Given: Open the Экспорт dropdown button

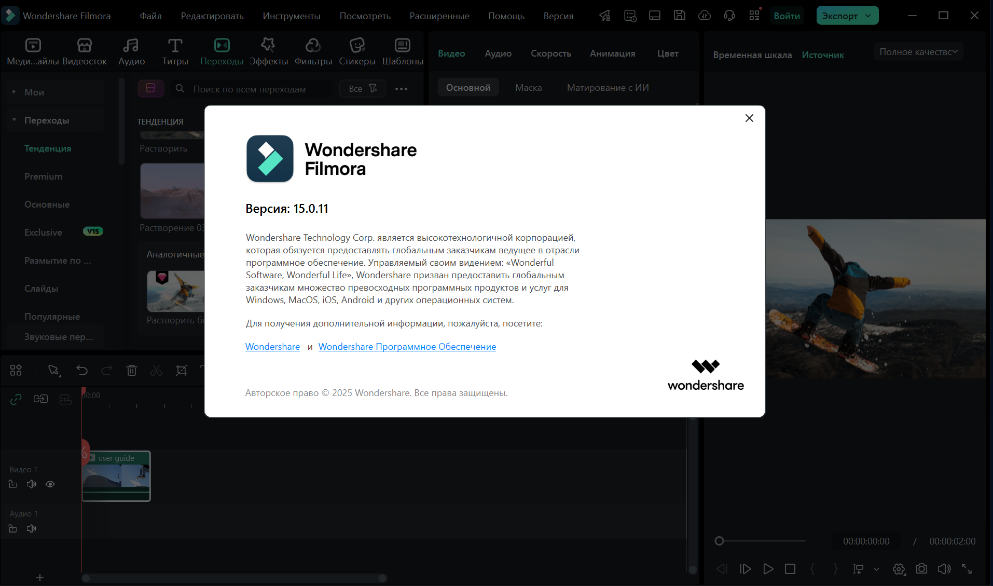Looking at the screenshot, I should pos(847,16).
